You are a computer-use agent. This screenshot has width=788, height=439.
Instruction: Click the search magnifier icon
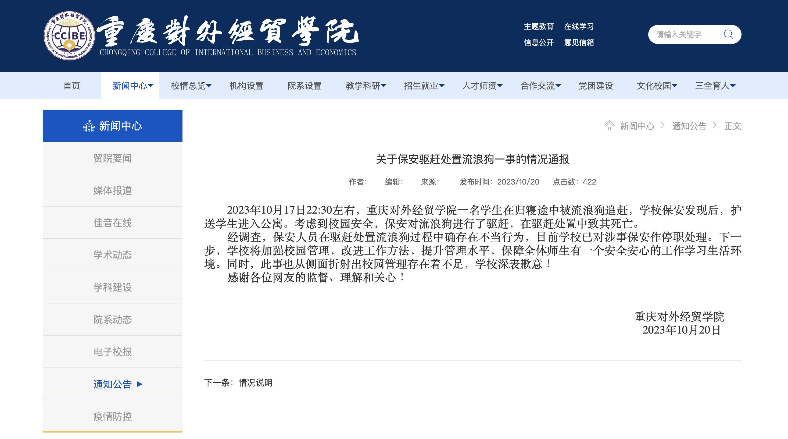pos(728,34)
